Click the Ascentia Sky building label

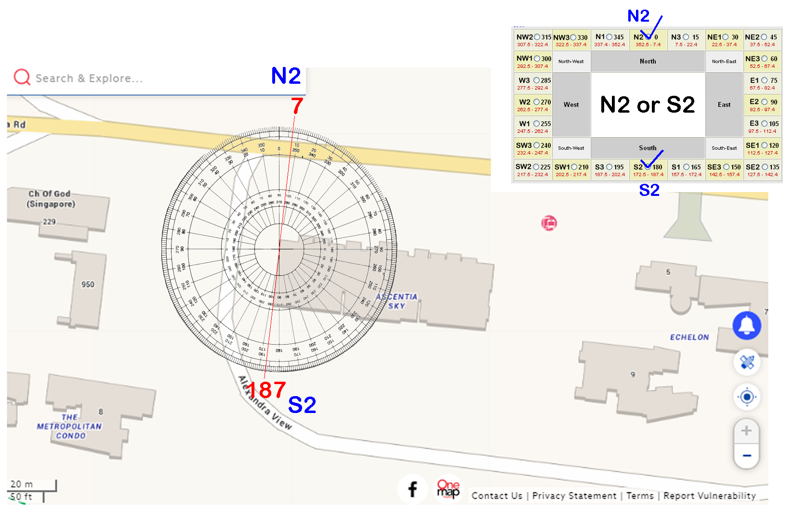397,301
